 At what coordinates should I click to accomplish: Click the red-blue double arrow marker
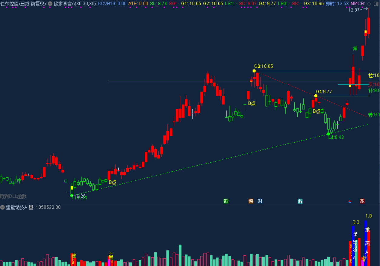tap(350, 201)
